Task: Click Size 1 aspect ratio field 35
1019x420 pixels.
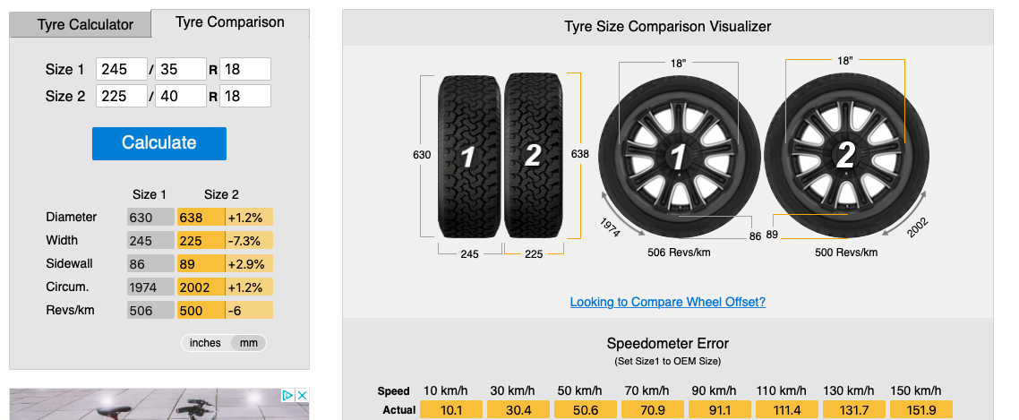Action: 181,69
